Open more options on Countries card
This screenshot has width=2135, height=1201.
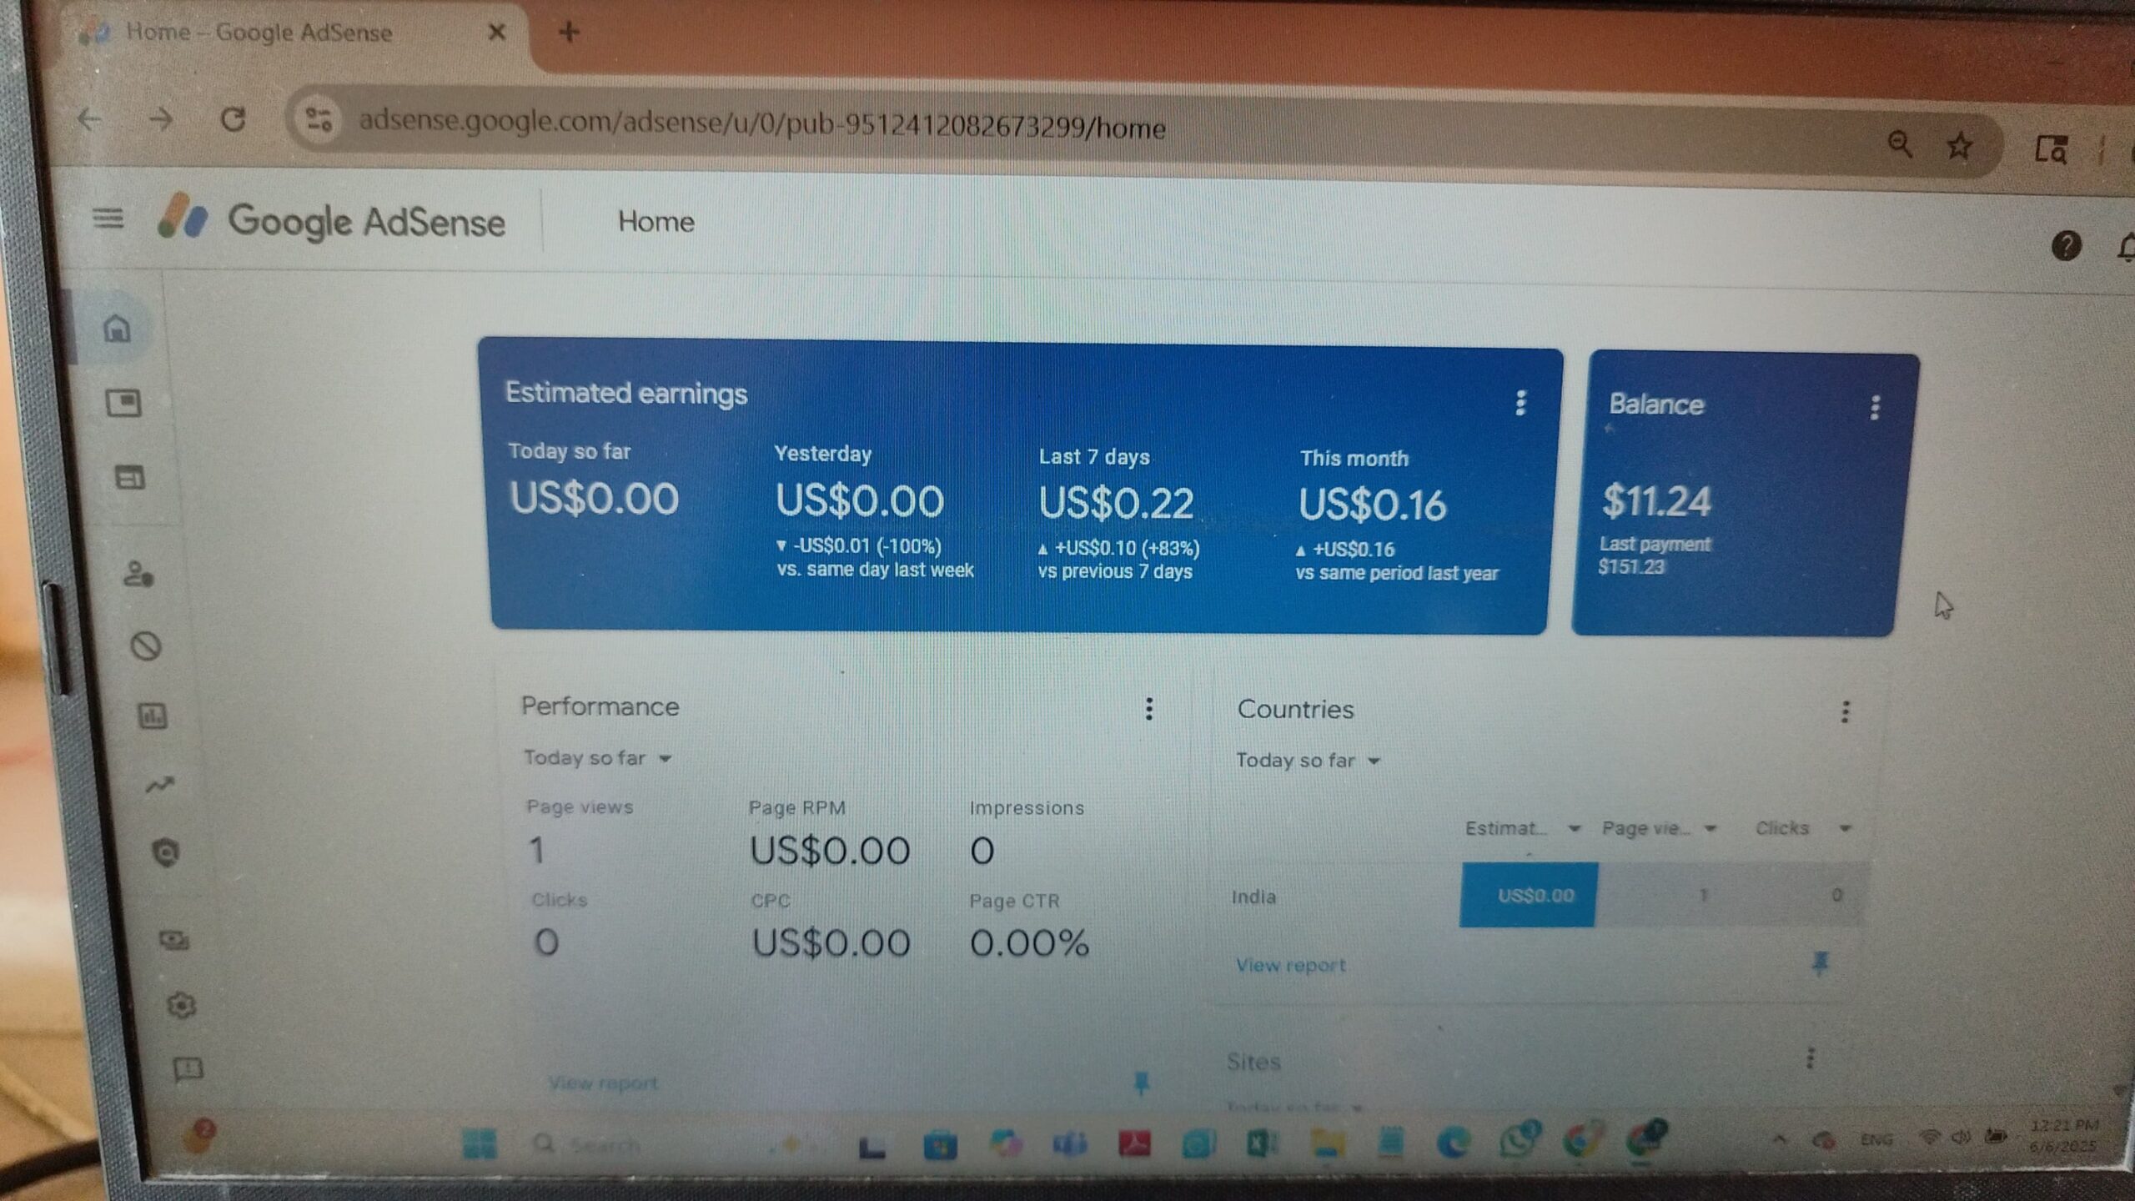tap(1845, 712)
